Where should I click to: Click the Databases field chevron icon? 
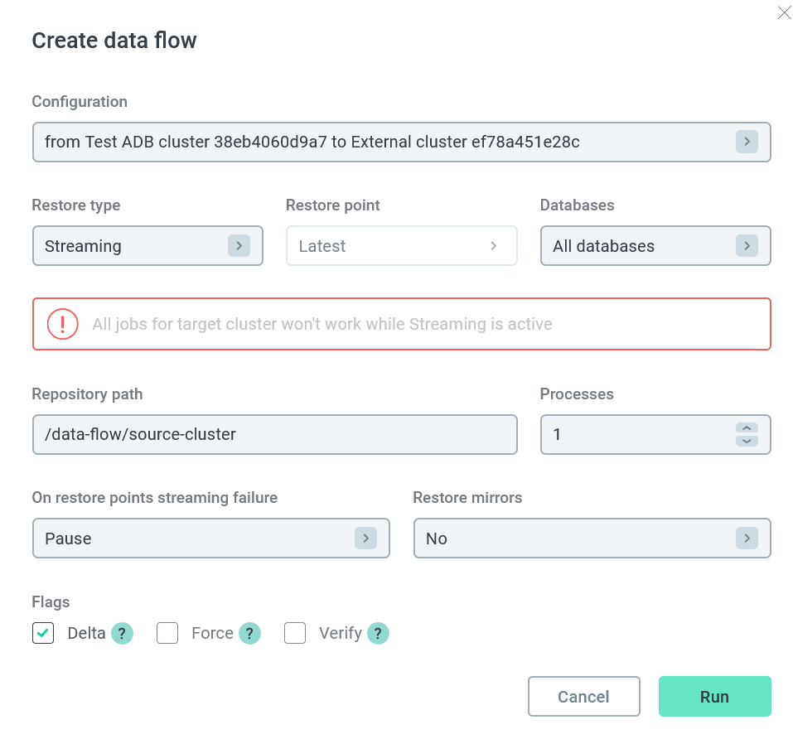click(747, 246)
